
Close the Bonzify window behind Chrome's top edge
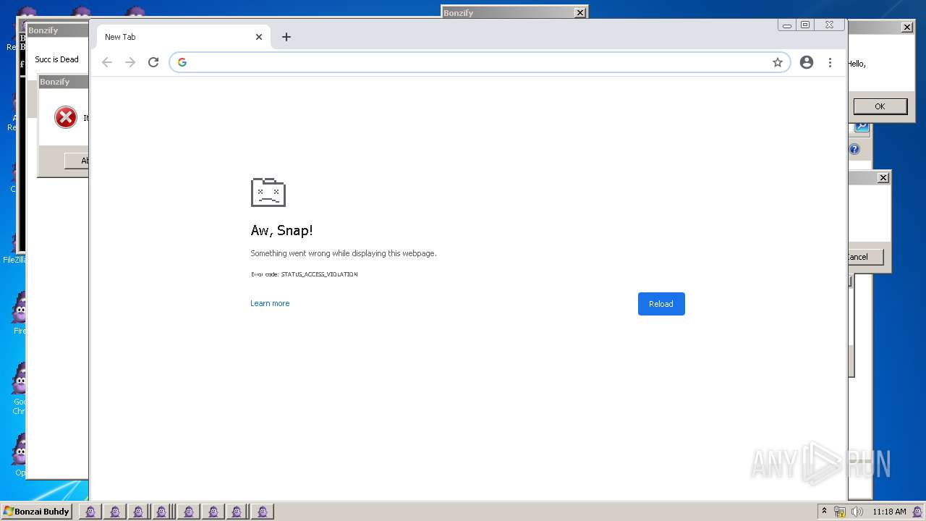coord(579,12)
